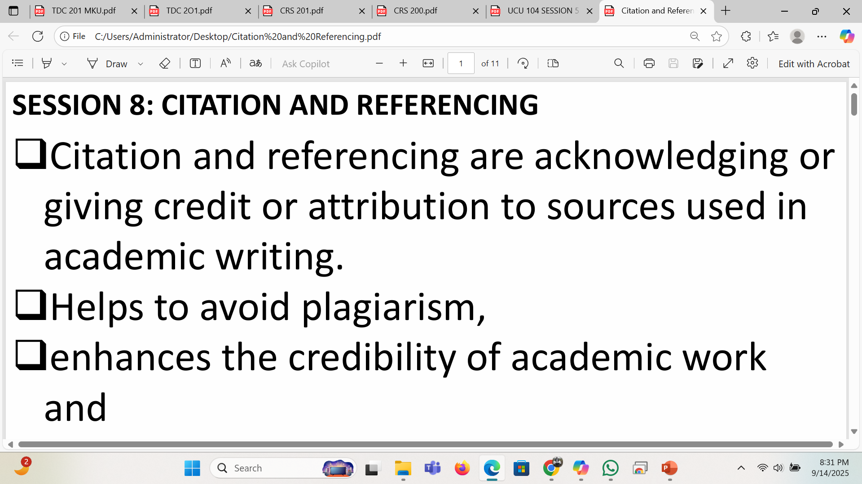
Task: Start Read aloud
Action: click(225, 63)
